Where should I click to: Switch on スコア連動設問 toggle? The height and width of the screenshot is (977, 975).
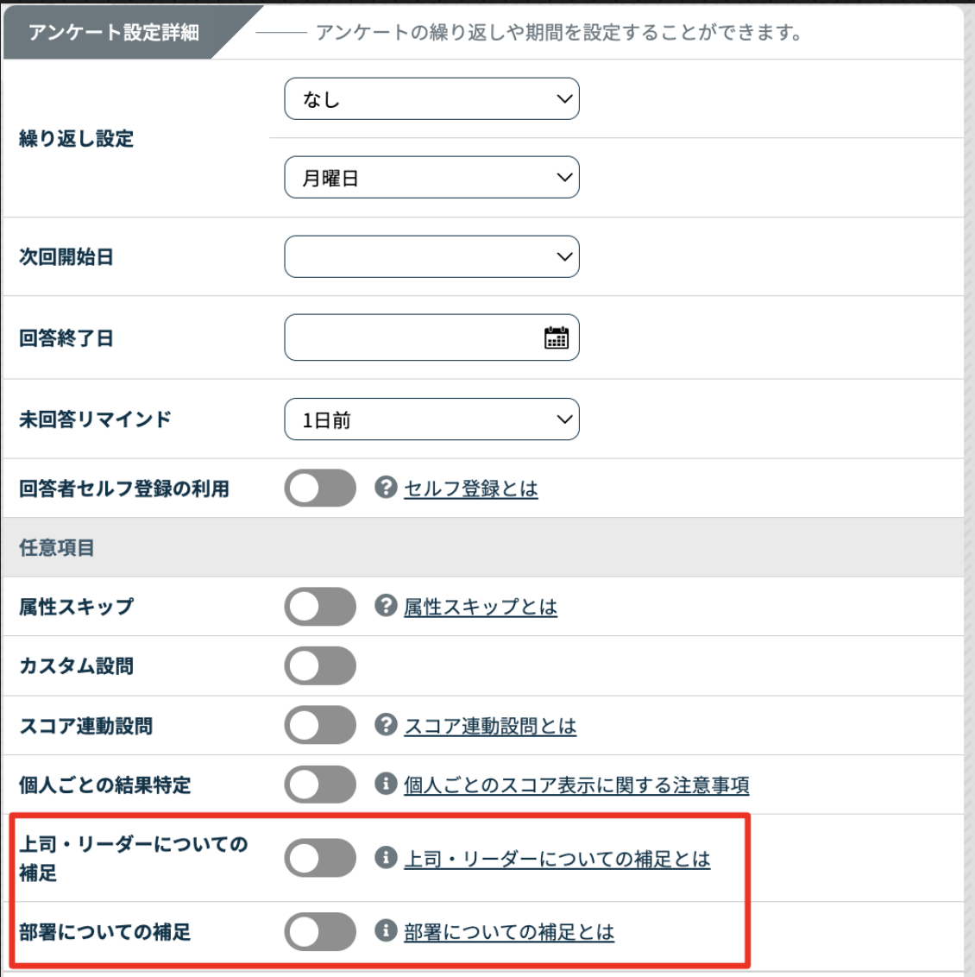(x=320, y=725)
